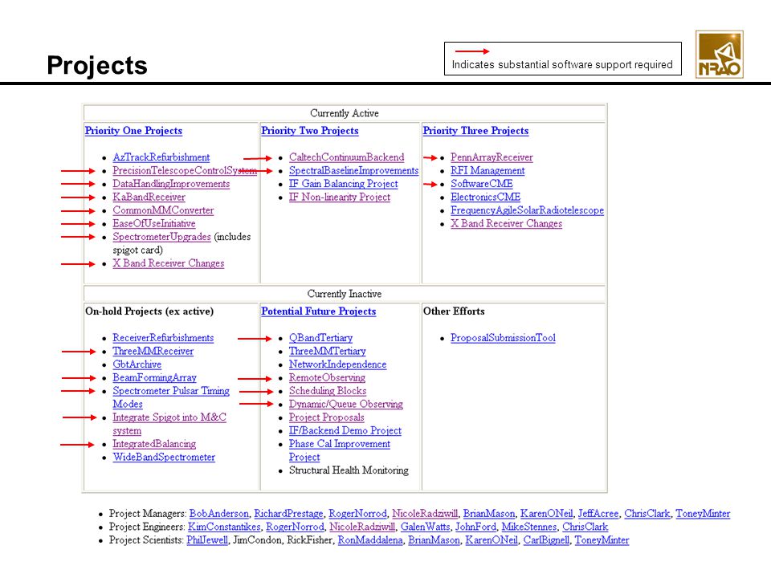771x578 pixels.
Task: Open RogerNorrod in Project Engineers
Action: pyautogui.click(x=295, y=527)
